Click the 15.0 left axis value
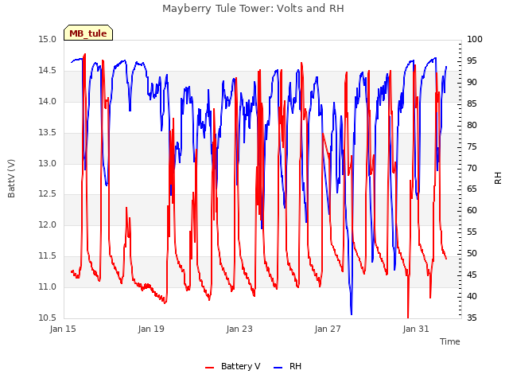This screenshot has height=382, width=509. tap(48, 40)
